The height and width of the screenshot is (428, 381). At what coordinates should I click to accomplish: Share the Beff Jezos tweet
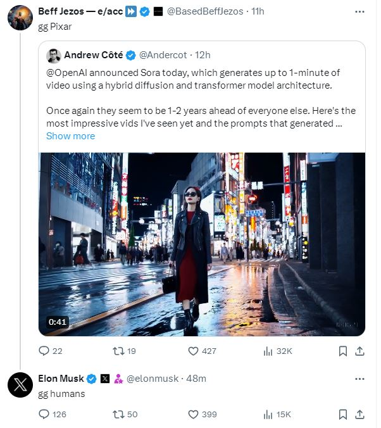coord(359,351)
